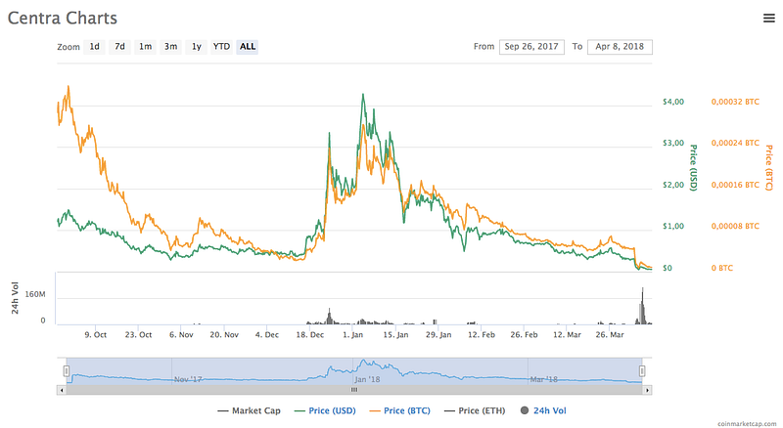Click the Centra Charts title
The image size is (783, 428).
63,18
